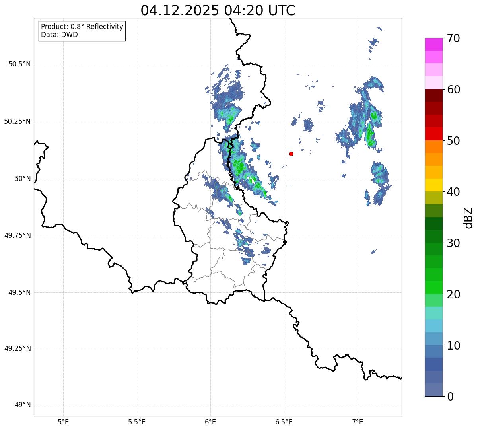Click the 5.5°E longitude label
Screen dimensions: 478x430
pos(137,422)
